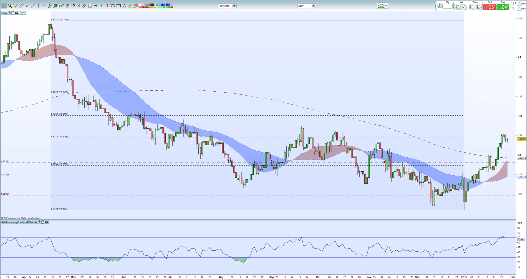Click the trash can delete icon
The image size is (527, 279).
tap(67, 6)
